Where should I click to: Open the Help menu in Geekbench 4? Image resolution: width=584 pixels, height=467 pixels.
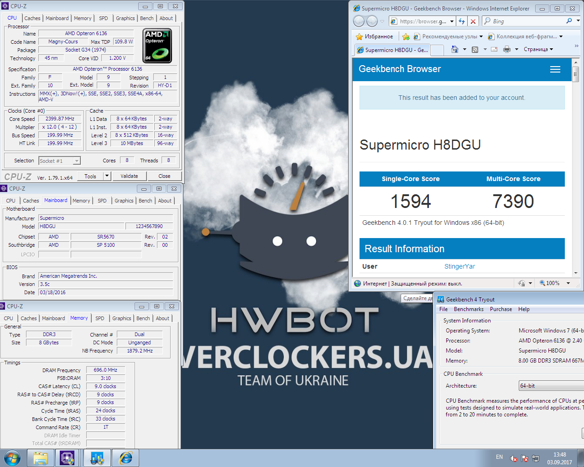coord(524,309)
